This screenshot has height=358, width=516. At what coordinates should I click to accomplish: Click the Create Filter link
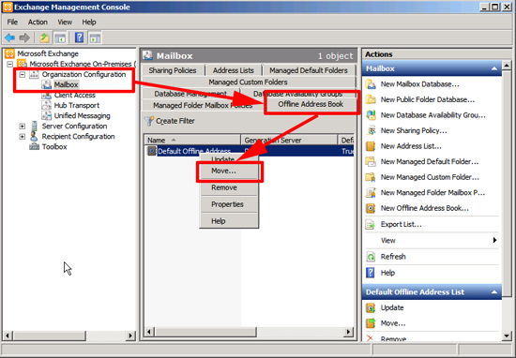tap(175, 121)
